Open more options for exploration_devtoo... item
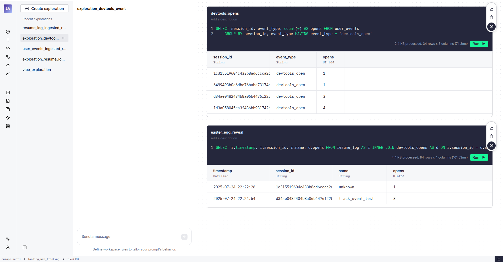 pos(64,38)
